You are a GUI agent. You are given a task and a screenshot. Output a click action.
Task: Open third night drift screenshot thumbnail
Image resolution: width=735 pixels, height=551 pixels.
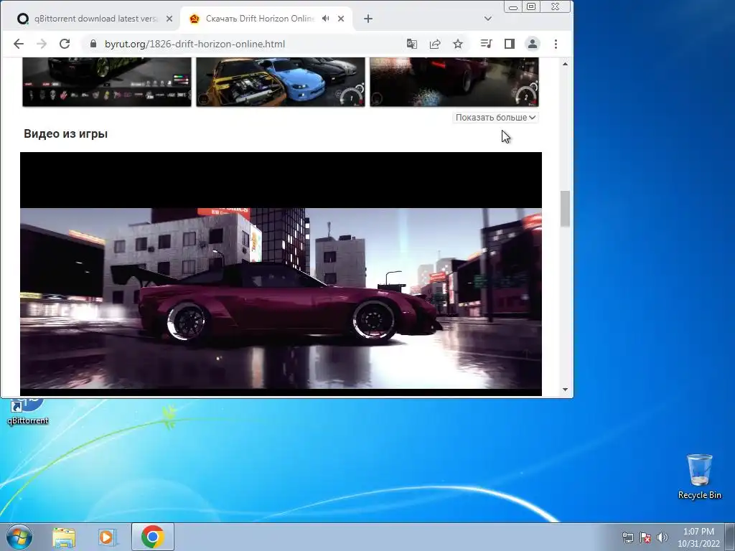pyautogui.click(x=454, y=82)
